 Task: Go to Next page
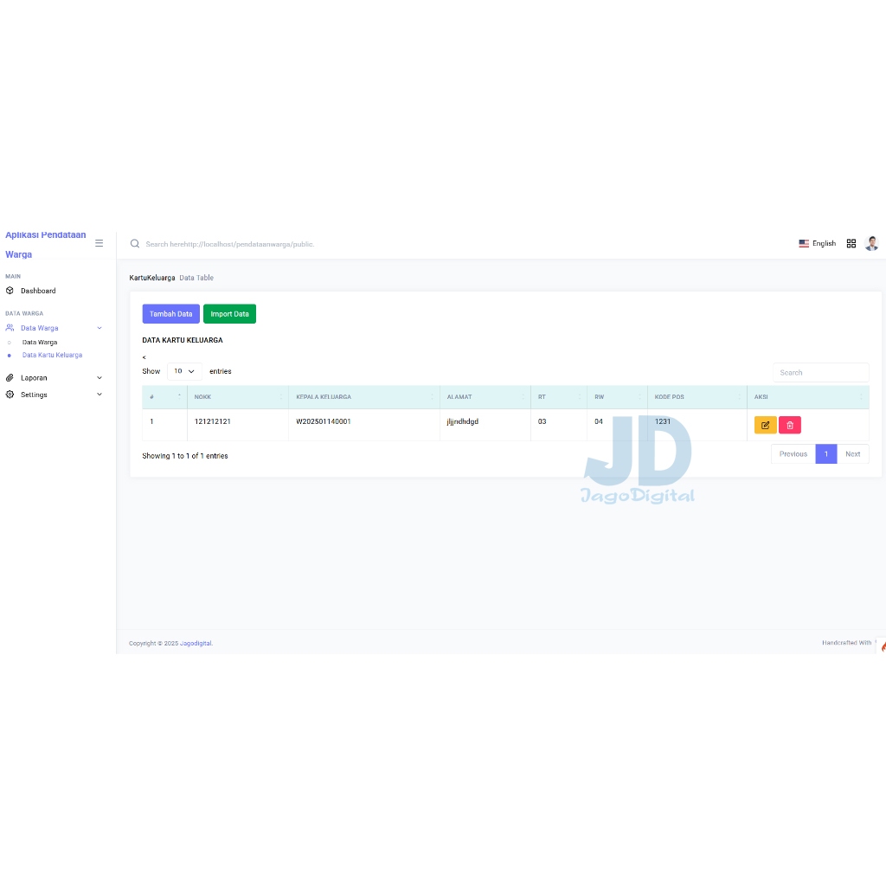point(852,453)
